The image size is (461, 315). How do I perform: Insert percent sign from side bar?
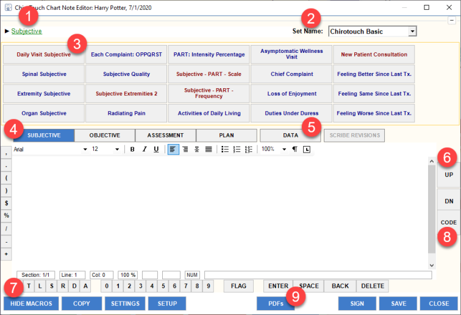point(6,216)
